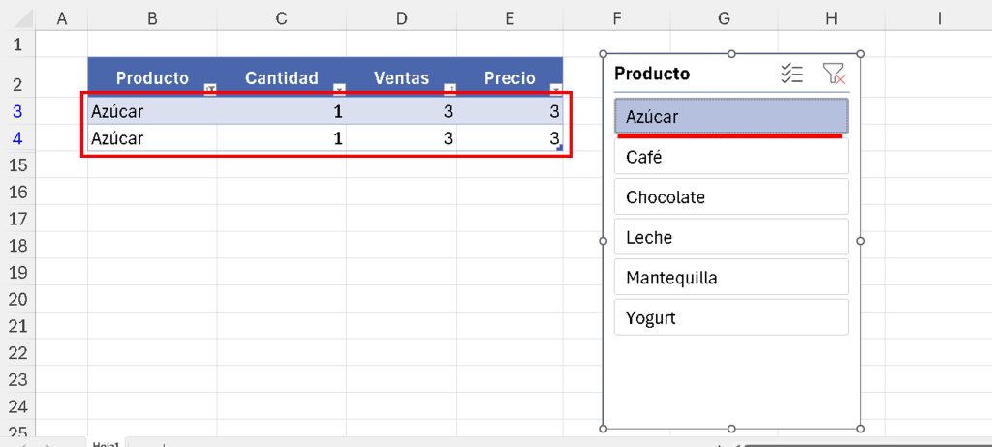Clear the Producto slicer filter

tap(833, 74)
